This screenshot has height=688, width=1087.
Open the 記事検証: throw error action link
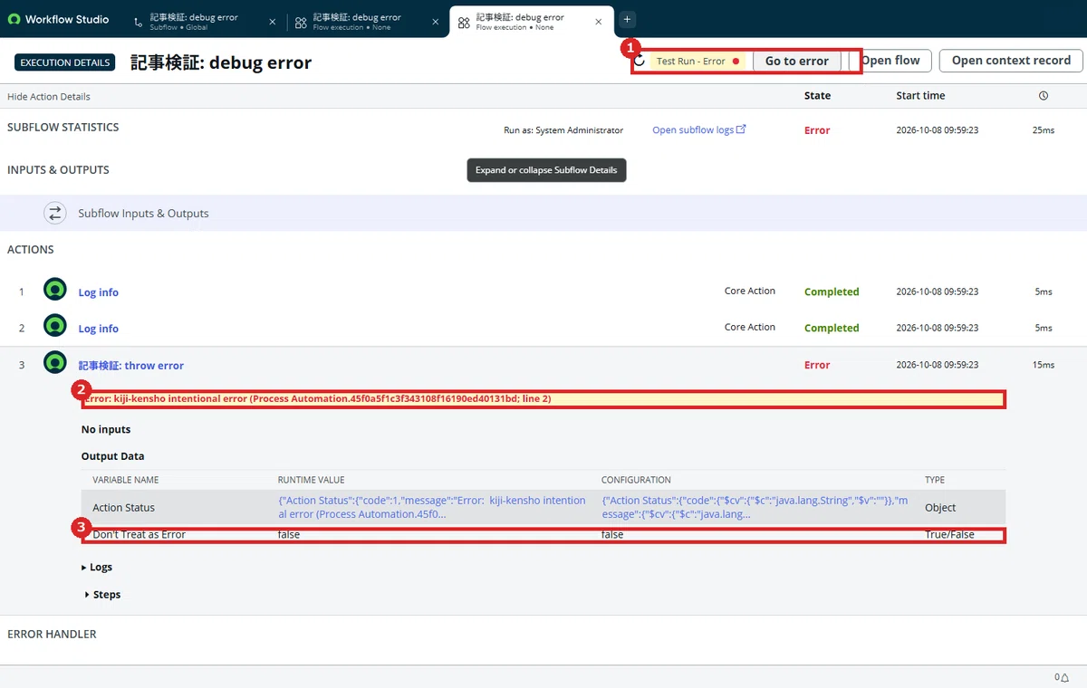point(131,366)
